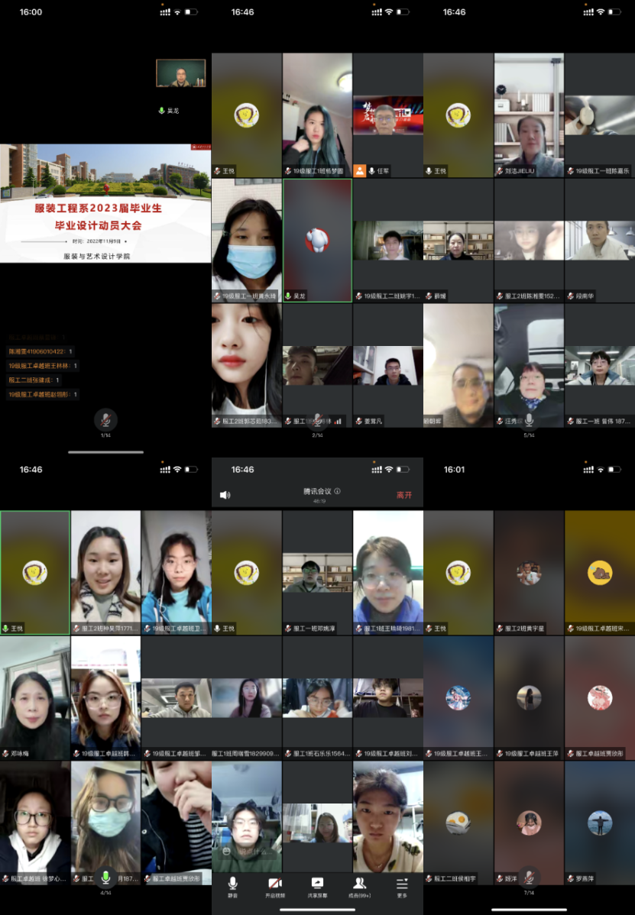Select 吴龙's small video thumbnail

point(181,73)
